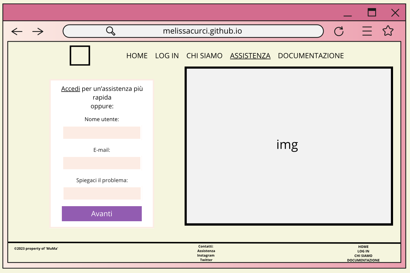The width and height of the screenshot is (410, 273).
Task: Click the ©2023 property of 'MuMa' text
Action: (36, 249)
